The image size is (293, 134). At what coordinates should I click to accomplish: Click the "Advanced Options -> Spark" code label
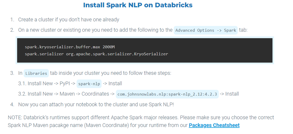tap(205, 30)
